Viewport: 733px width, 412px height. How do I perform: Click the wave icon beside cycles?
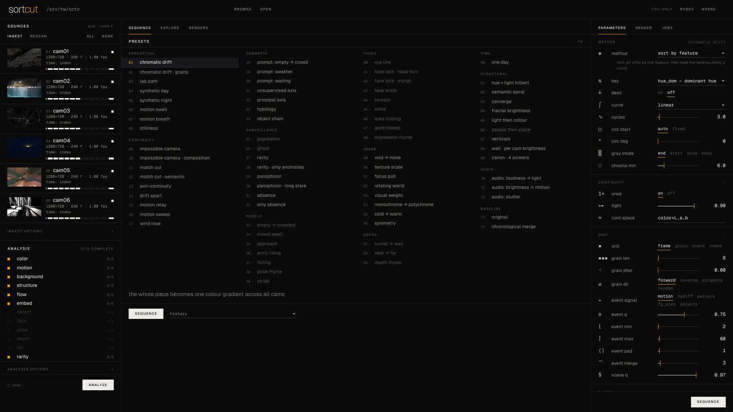click(600, 117)
